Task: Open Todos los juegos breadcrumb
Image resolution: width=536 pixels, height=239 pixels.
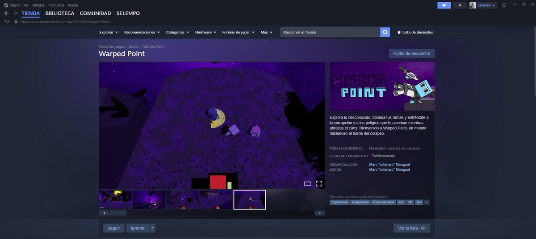Action: [112, 46]
